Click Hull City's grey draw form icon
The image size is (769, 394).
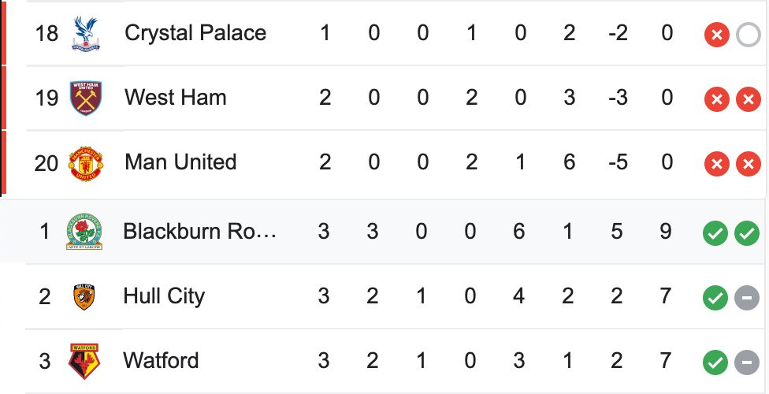[747, 299]
